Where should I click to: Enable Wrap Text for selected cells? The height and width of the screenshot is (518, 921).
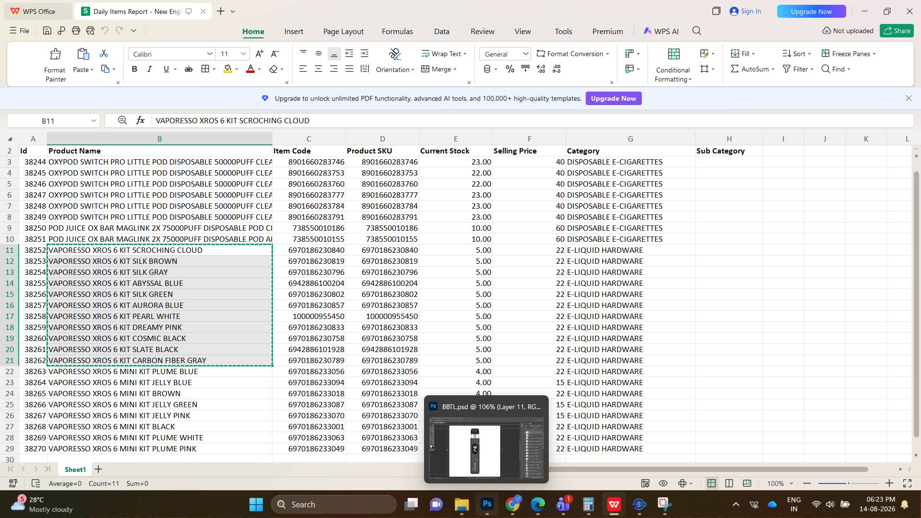point(444,54)
